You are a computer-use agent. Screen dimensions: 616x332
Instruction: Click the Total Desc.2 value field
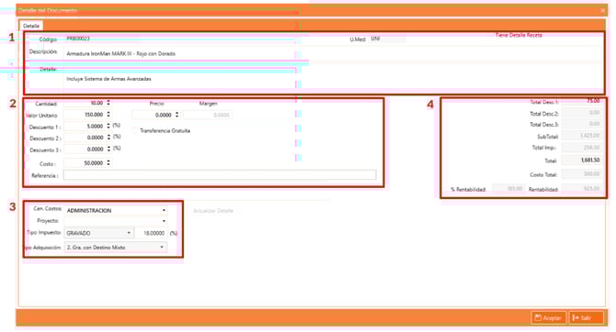(581, 113)
